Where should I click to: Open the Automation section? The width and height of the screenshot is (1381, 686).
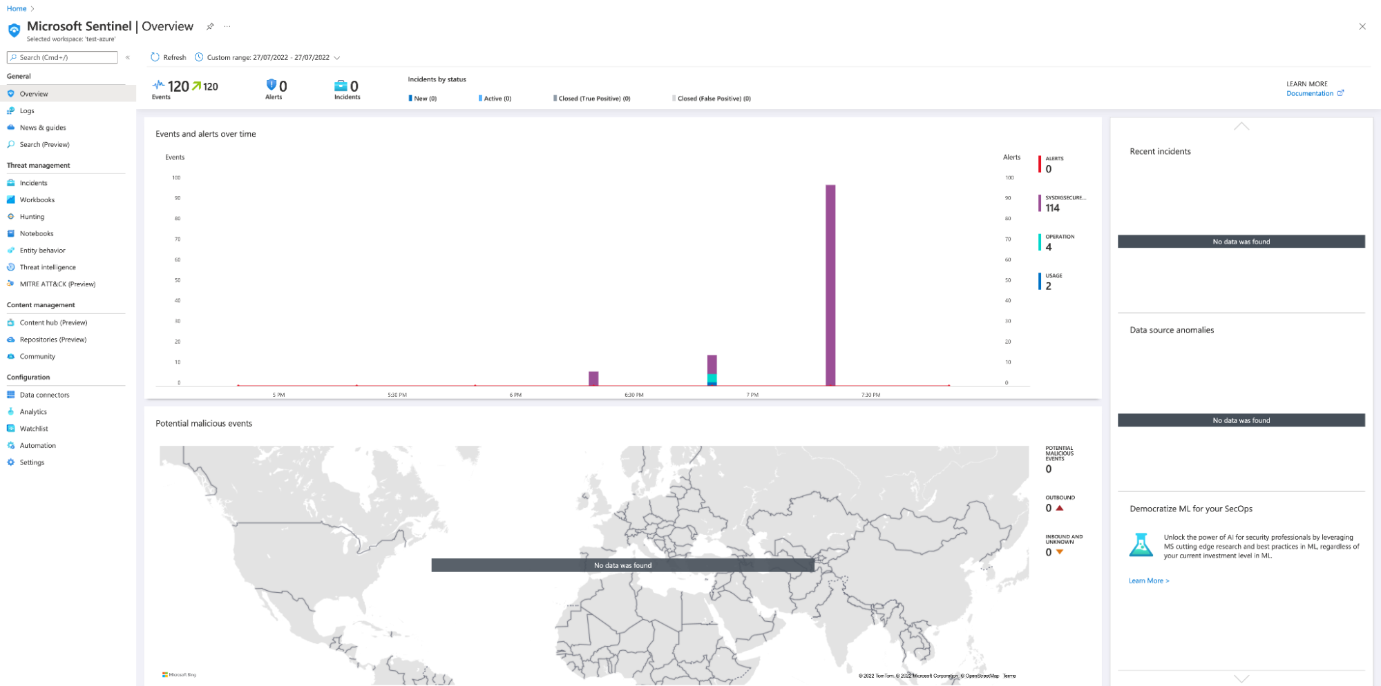(x=36, y=445)
